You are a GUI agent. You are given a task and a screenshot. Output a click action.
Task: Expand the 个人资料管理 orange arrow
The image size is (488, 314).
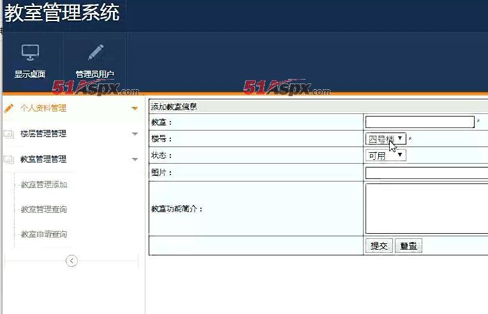point(135,108)
